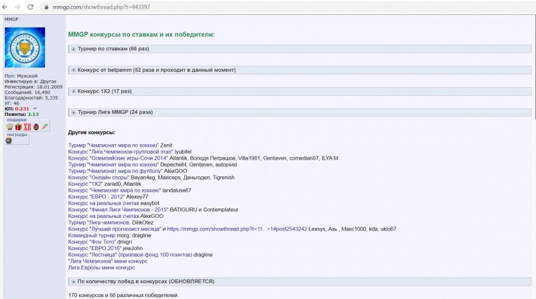Click the crown gift icon under подарки
The image size is (536, 299).
click(x=9, y=127)
